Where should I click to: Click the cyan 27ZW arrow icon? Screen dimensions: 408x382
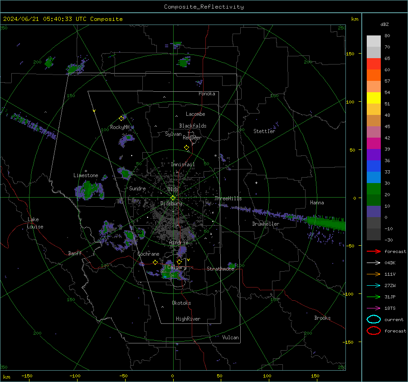point(374,286)
